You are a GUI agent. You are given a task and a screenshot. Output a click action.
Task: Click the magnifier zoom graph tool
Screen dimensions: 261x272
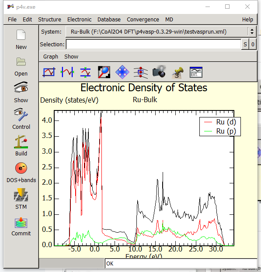104,72
